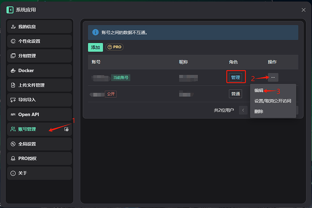The height and width of the screenshot is (208, 312).
Task: Click the 角色 column header
Action: (233, 62)
